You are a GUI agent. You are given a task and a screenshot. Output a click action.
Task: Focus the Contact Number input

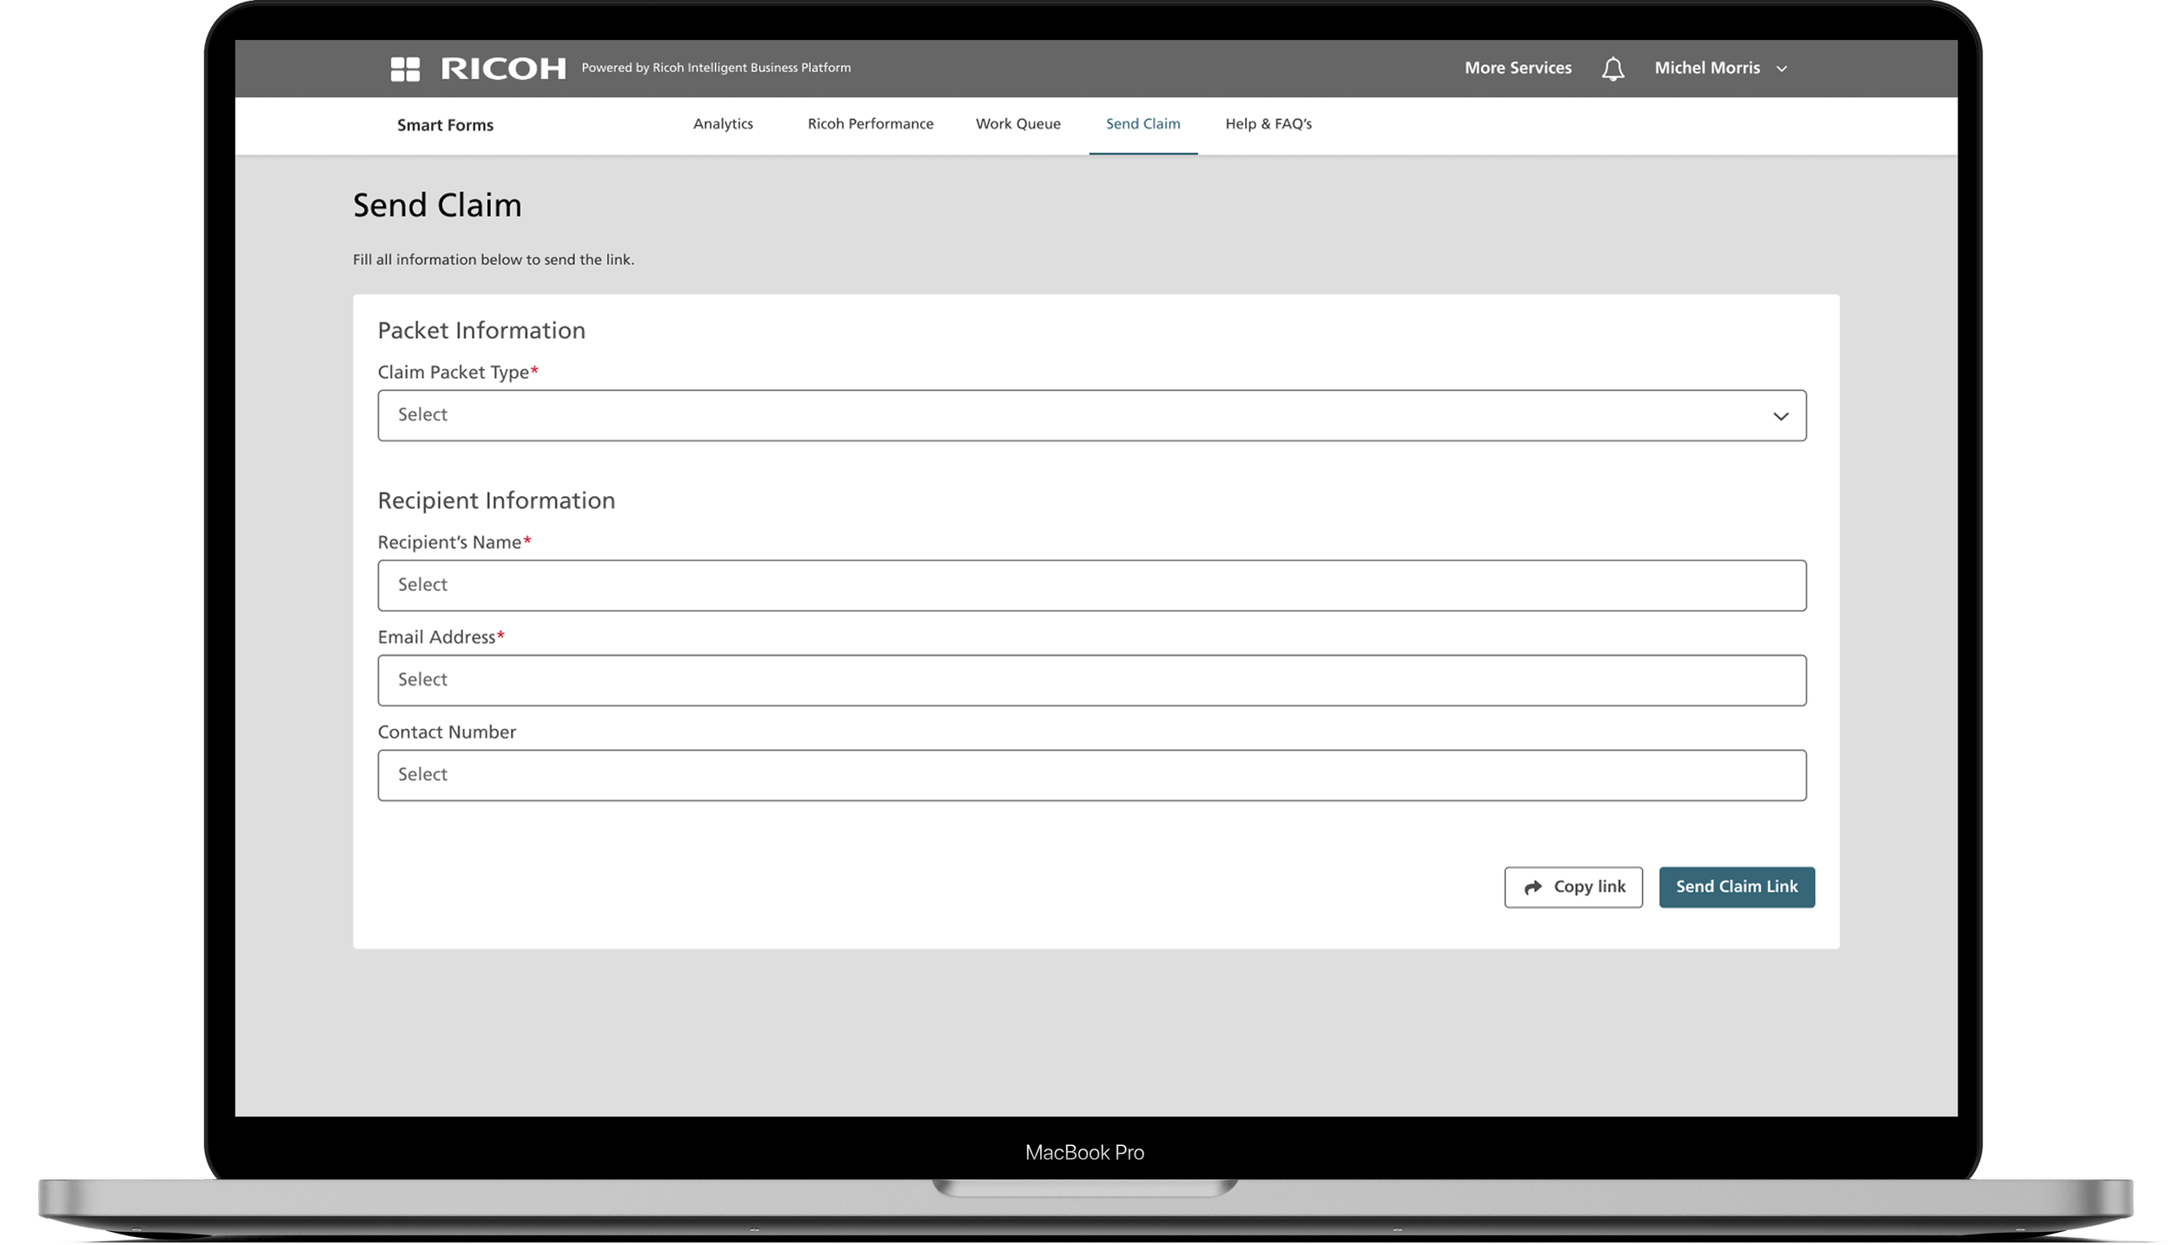(1091, 775)
